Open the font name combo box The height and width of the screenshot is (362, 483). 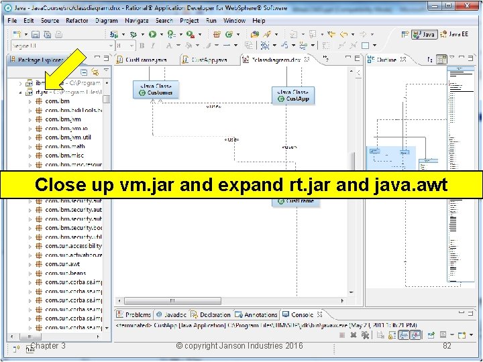pyautogui.click(x=62, y=46)
